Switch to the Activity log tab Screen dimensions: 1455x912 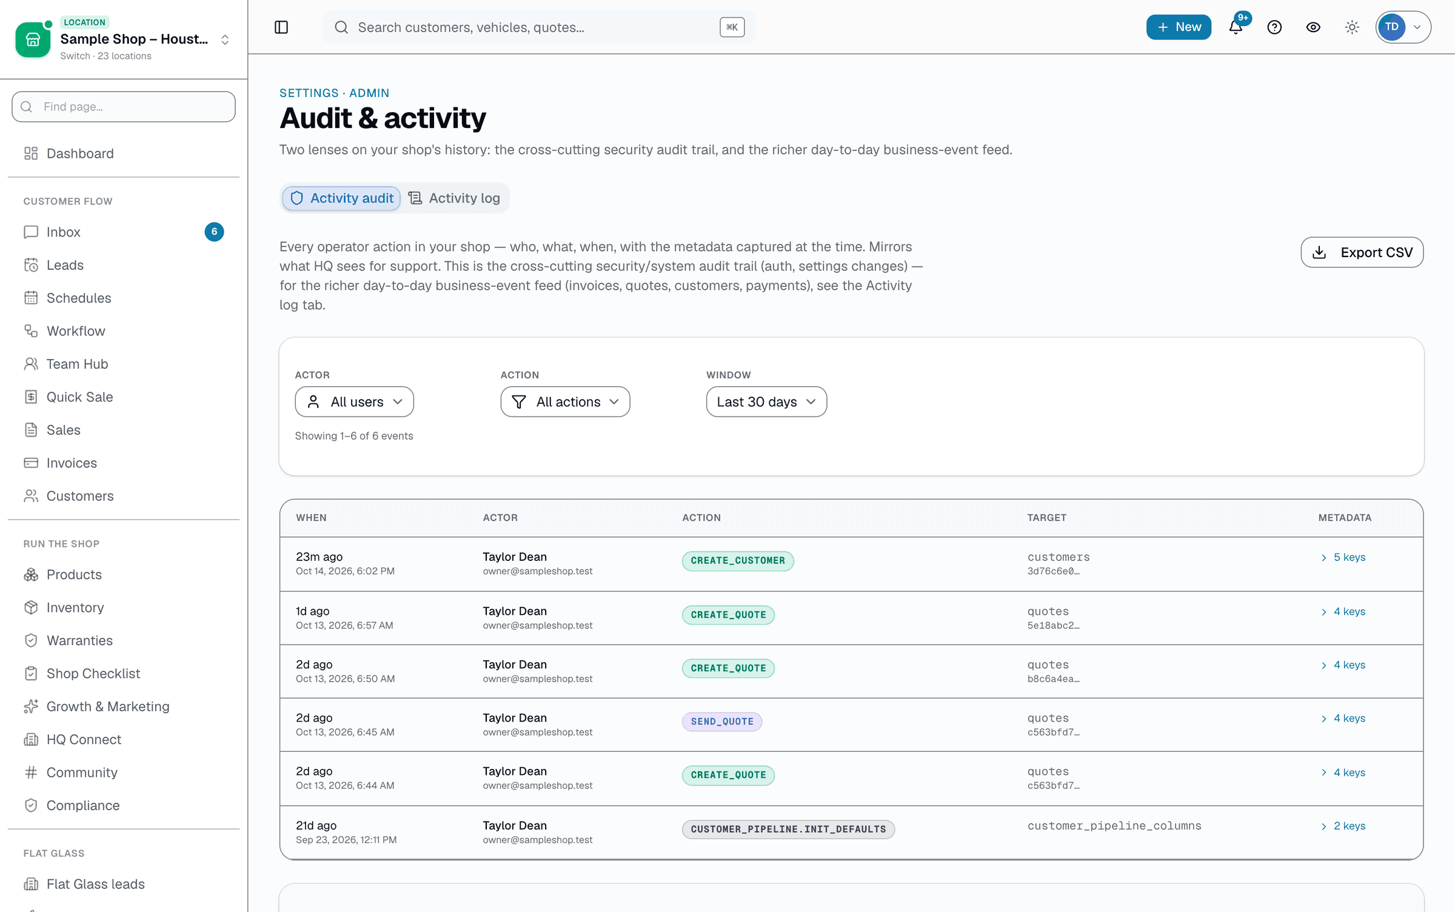[x=454, y=198]
